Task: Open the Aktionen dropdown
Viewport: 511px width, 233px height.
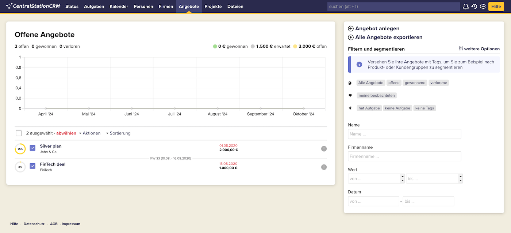Action: pyautogui.click(x=90, y=133)
